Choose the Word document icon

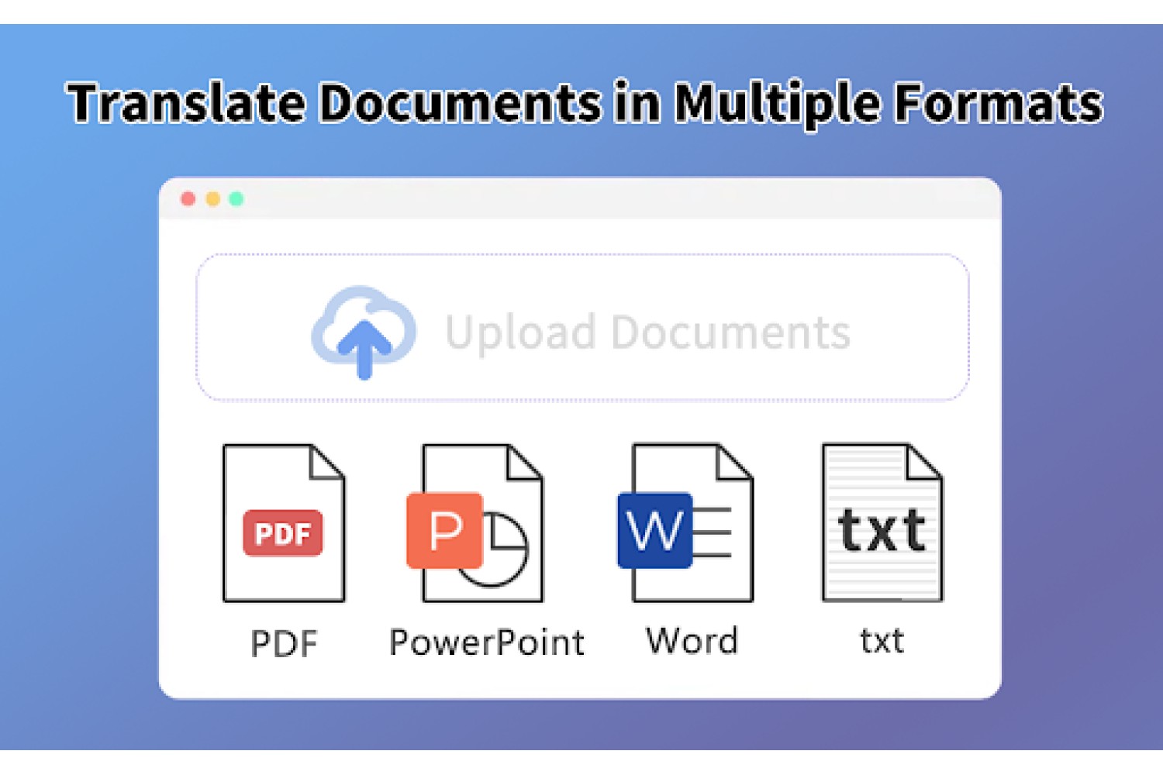[685, 523]
